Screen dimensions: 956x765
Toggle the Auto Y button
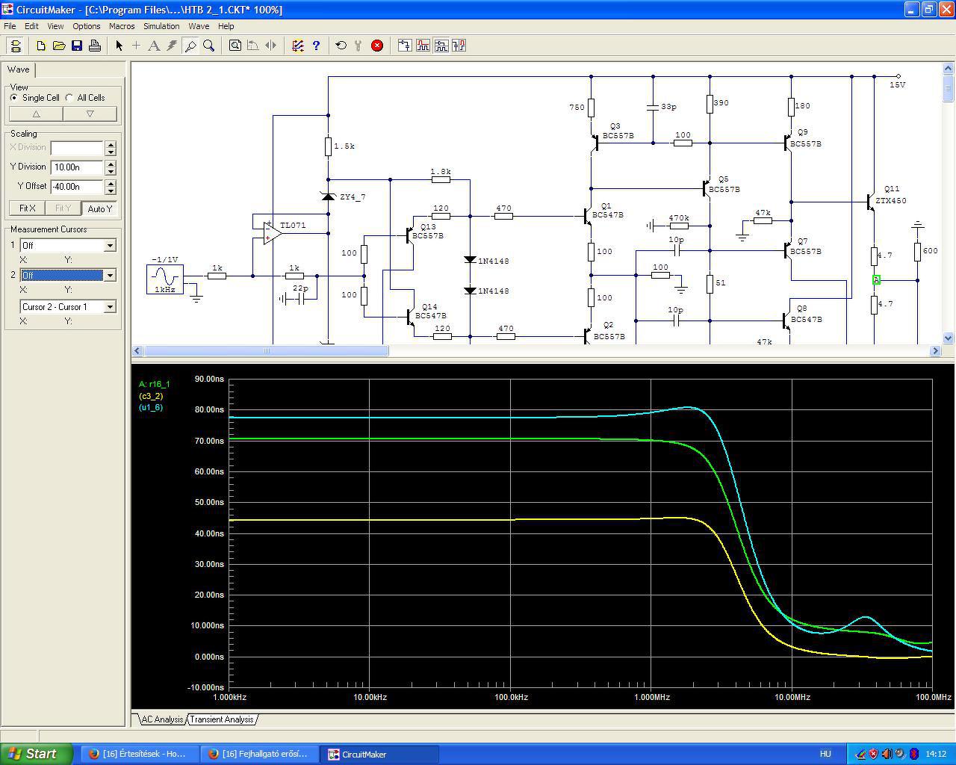(99, 208)
